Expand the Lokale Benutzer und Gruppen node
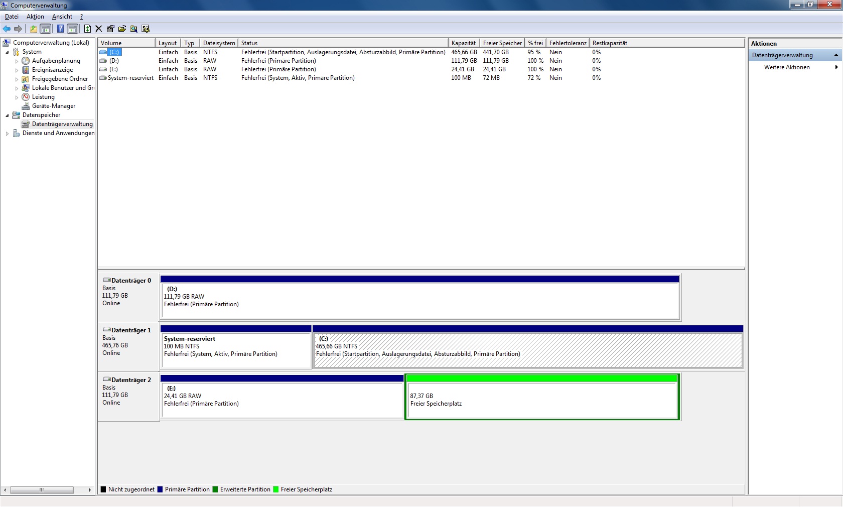 point(17,88)
